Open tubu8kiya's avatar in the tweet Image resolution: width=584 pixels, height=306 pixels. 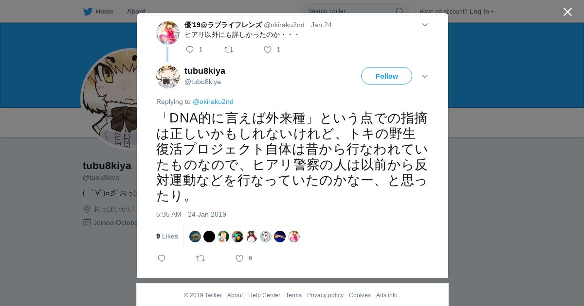[168, 76]
